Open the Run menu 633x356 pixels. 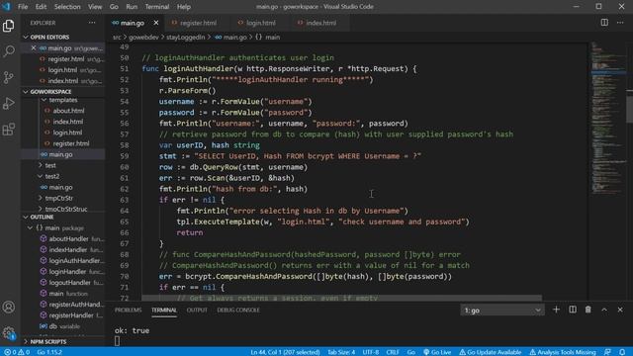click(x=132, y=7)
